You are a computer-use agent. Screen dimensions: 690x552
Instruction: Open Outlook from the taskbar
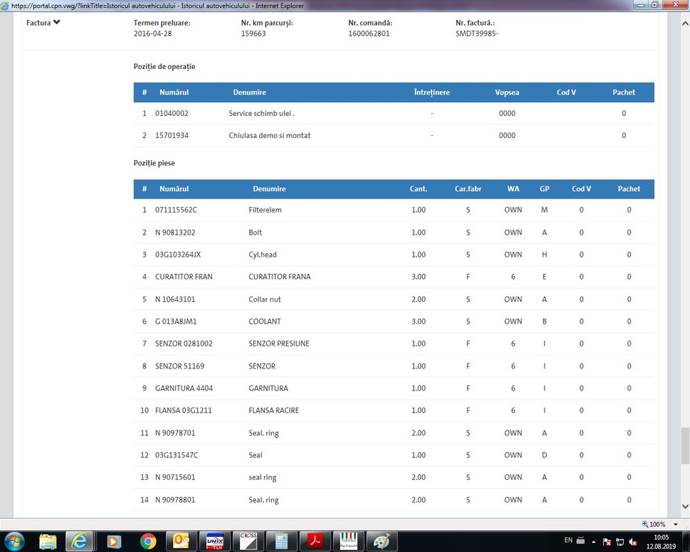(181, 541)
